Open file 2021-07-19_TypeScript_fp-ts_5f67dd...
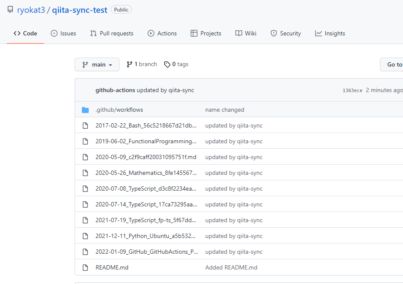The width and height of the screenshot is (403, 284). pyautogui.click(x=146, y=220)
